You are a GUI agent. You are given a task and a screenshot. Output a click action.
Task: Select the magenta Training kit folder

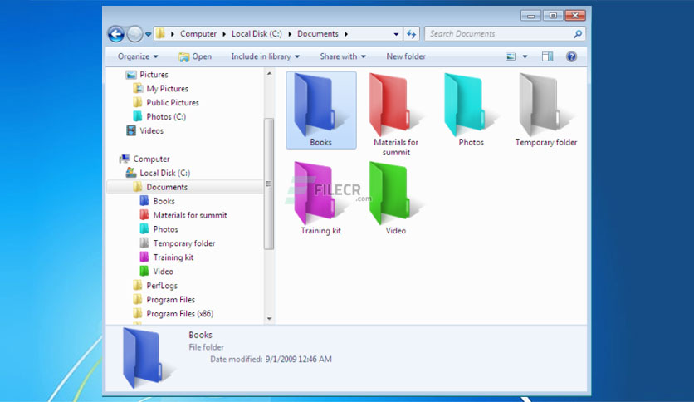coord(320,198)
